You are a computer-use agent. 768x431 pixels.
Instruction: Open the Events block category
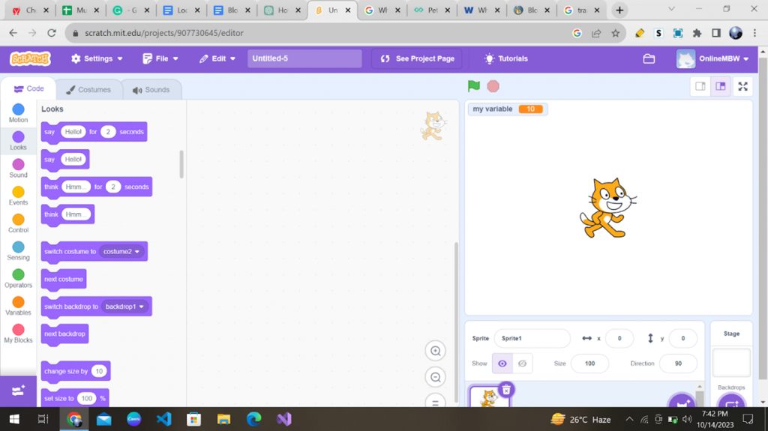tap(18, 196)
